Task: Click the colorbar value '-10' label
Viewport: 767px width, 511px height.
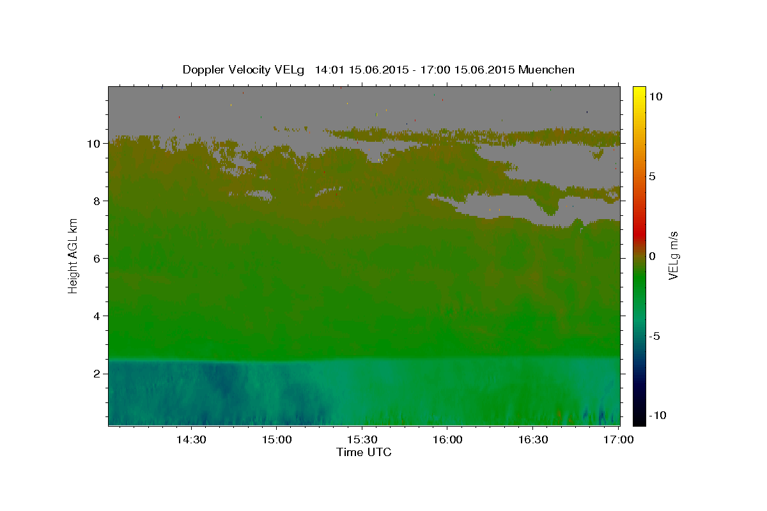Action: 657,416
